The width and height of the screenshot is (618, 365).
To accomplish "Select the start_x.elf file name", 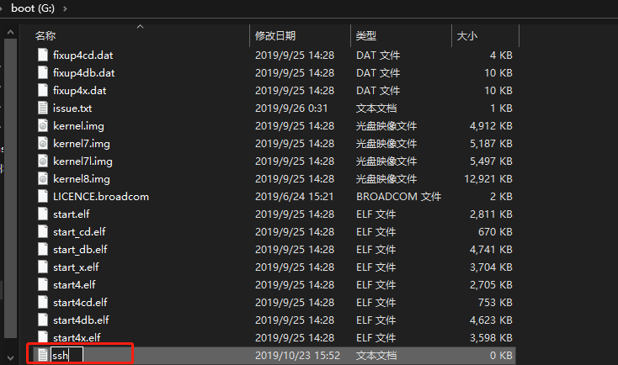I will click(76, 267).
